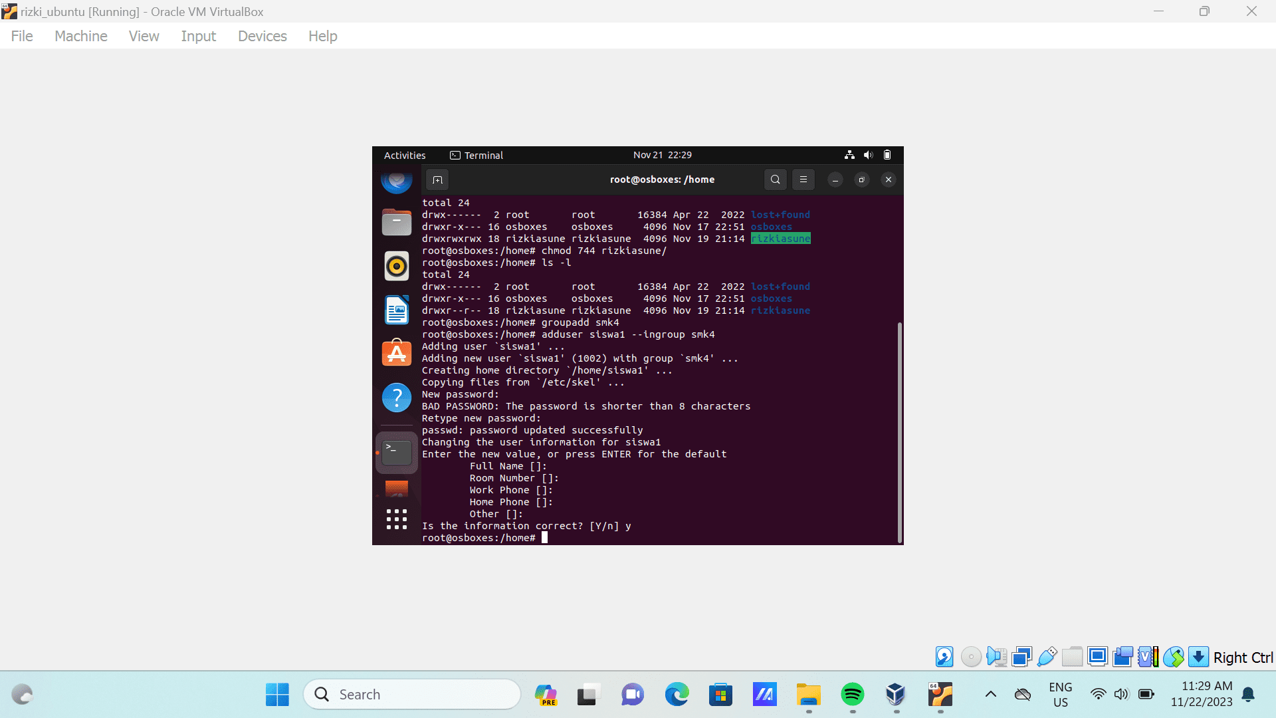The image size is (1276, 718).
Task: Open Ubuntu Software from the dock
Action: [397, 354]
